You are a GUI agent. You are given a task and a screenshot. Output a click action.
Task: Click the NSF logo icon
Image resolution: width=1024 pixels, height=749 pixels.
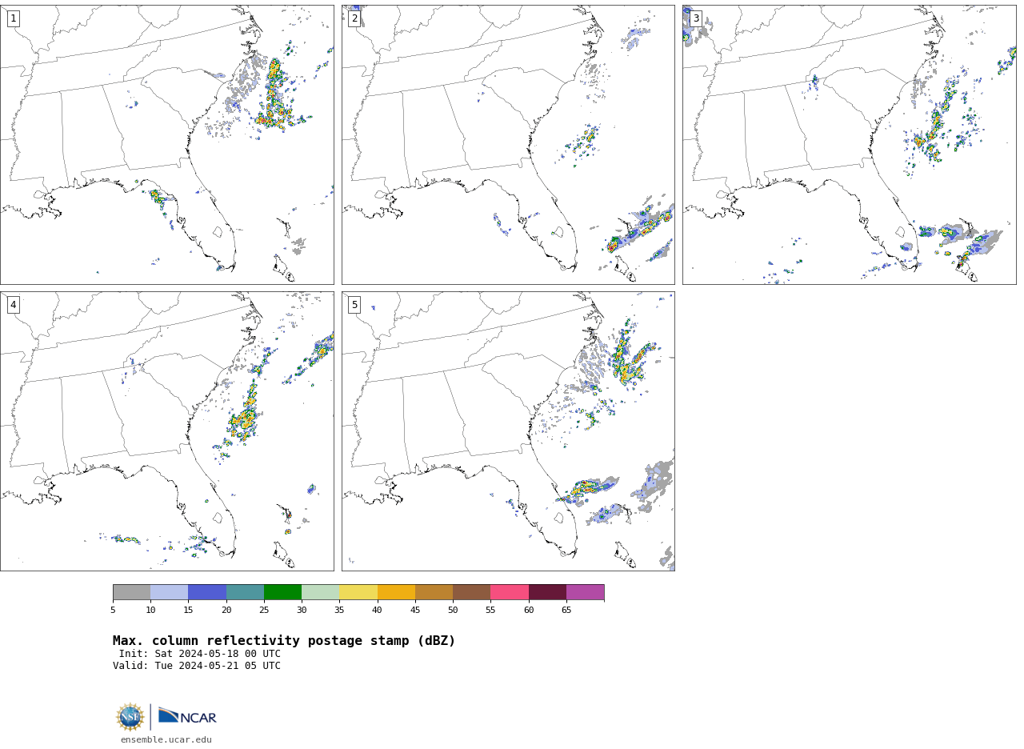tap(130, 717)
